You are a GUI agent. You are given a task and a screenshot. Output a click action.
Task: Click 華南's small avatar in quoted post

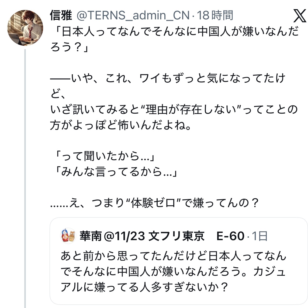pyautogui.click(x=68, y=236)
